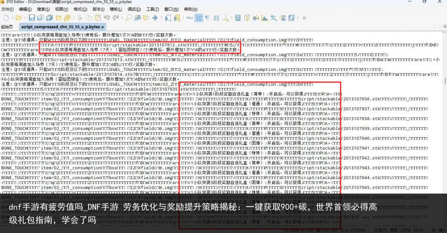Click the Undo arrow icon

(x=107, y=18)
